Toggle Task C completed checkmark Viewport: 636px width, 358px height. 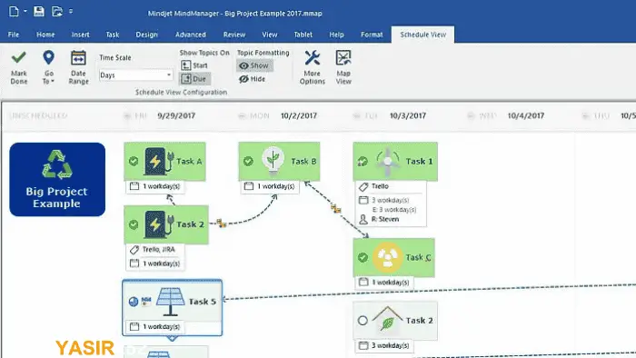[363, 257]
